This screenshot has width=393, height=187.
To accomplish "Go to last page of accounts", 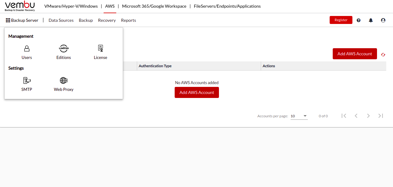I will 381,116.
